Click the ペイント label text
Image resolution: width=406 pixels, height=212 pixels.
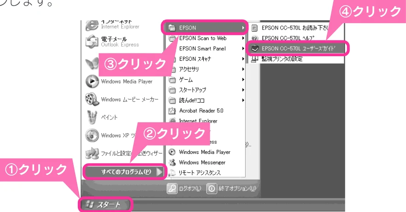(109, 118)
